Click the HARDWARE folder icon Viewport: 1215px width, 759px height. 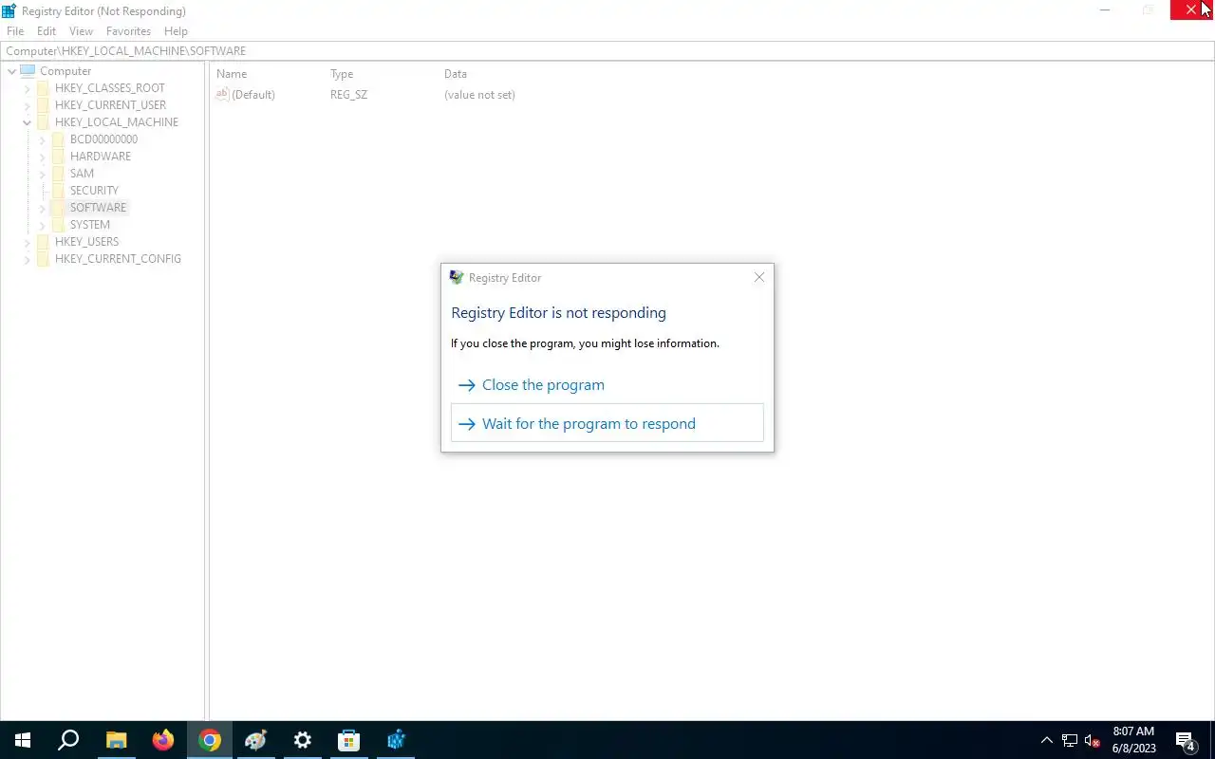pos(58,157)
